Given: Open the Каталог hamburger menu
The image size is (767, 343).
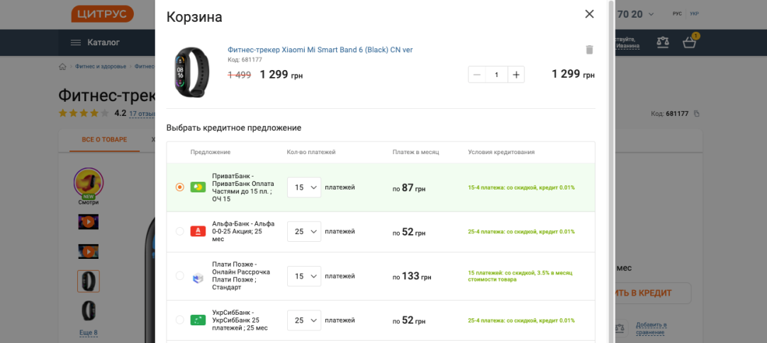Looking at the screenshot, I should click(96, 42).
